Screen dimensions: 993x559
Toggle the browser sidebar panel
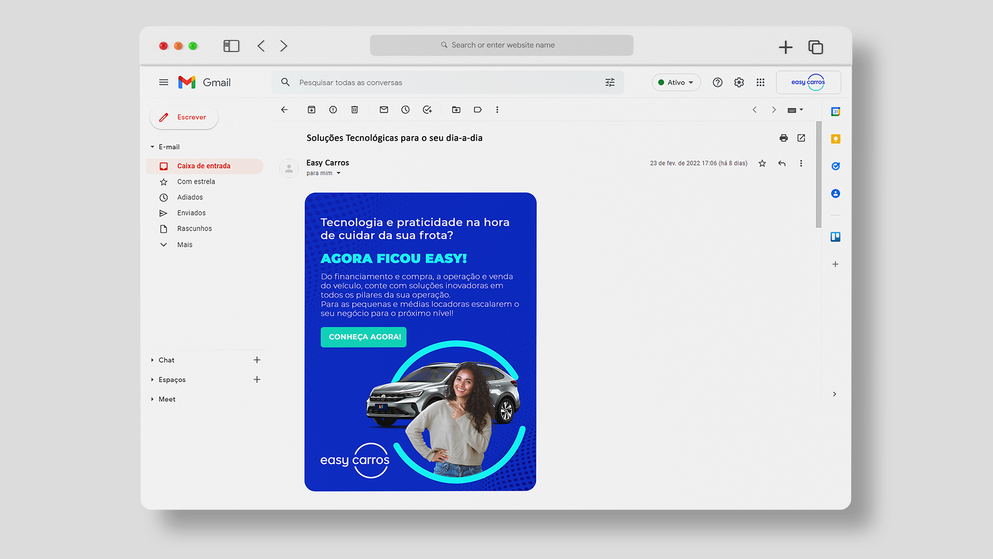(231, 46)
